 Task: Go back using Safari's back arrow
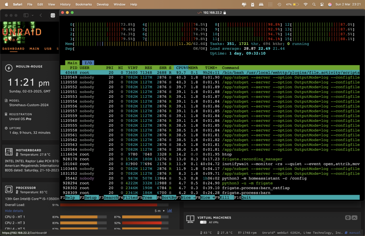coord(41,15)
